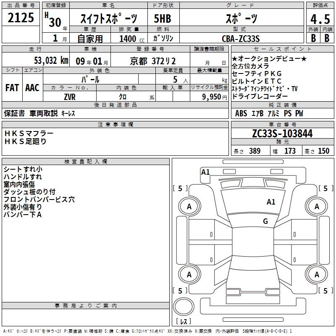Click the sales point 全方位カメラ
This screenshot has height=336, width=336.
tap(250, 66)
